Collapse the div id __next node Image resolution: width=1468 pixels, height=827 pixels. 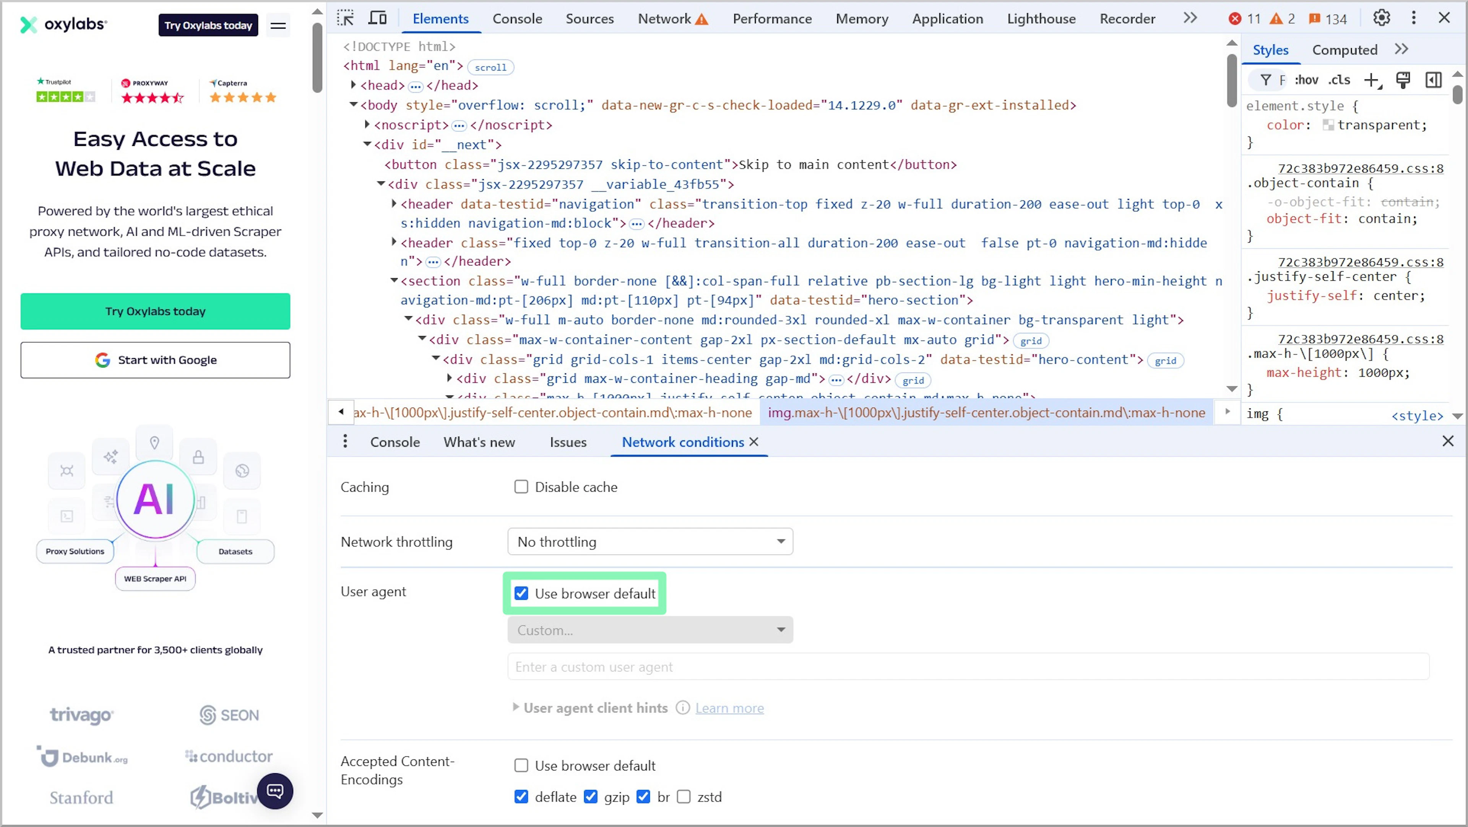[367, 144]
